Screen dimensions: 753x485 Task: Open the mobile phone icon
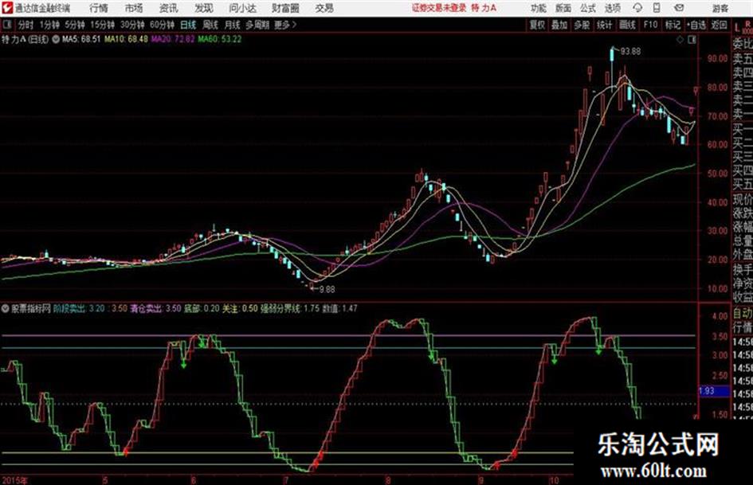click(x=657, y=8)
